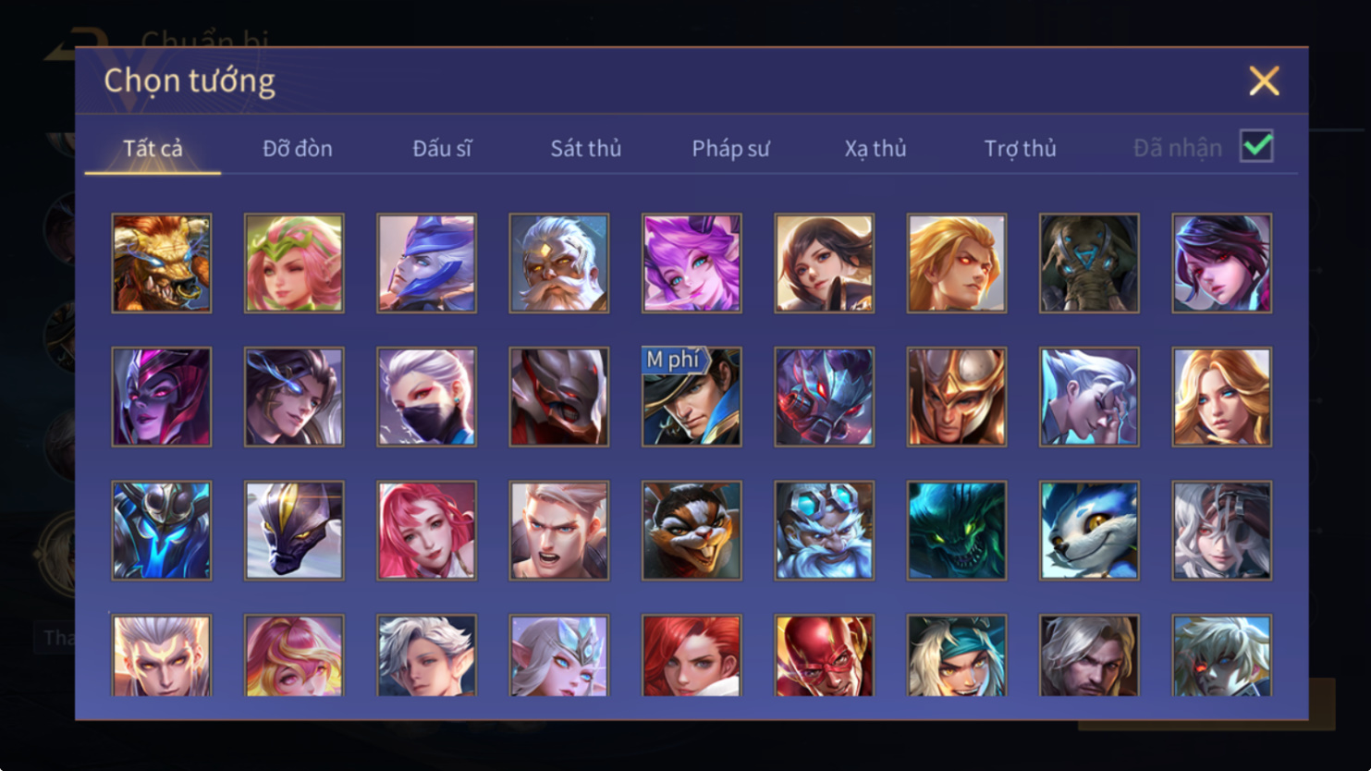Choose the green sea monster hero portrait

957,531
